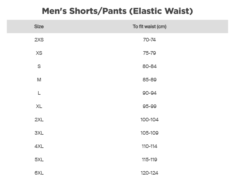Select the 120-124 waist value
The height and width of the screenshot is (190, 237).
(x=149, y=173)
